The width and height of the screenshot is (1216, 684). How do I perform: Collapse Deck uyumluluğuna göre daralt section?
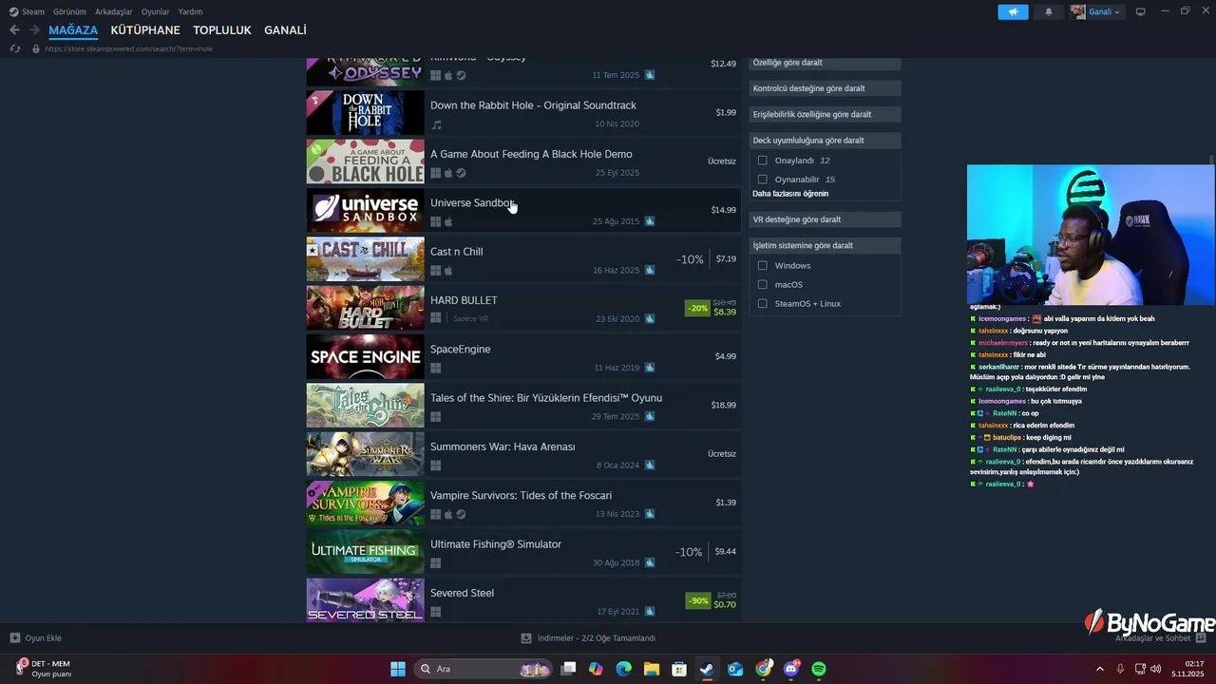[x=825, y=141]
